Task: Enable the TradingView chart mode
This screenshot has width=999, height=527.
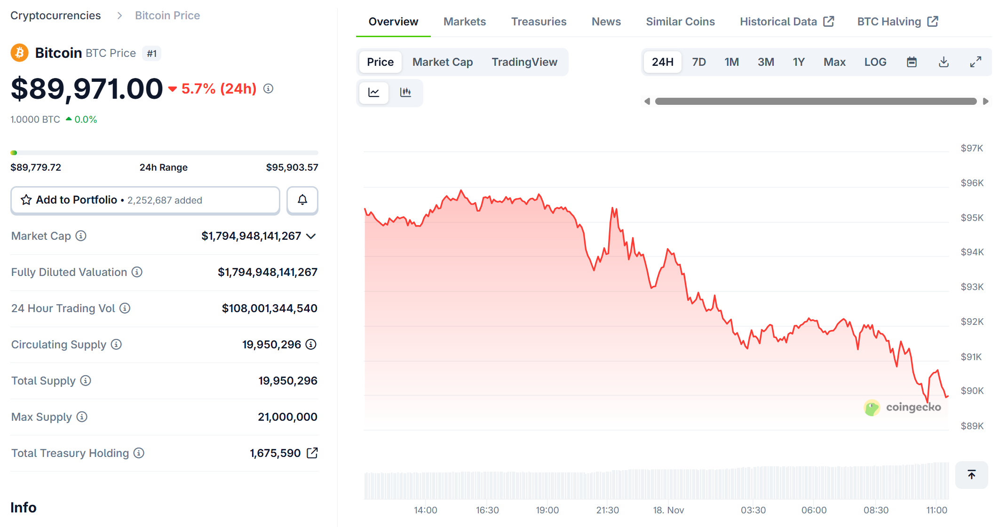Action: [524, 62]
